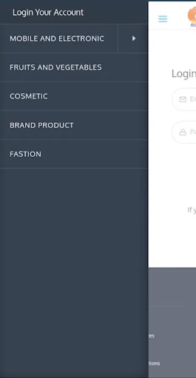Select the Mobile and Electronic category
196x378 pixels.
(x=57, y=39)
